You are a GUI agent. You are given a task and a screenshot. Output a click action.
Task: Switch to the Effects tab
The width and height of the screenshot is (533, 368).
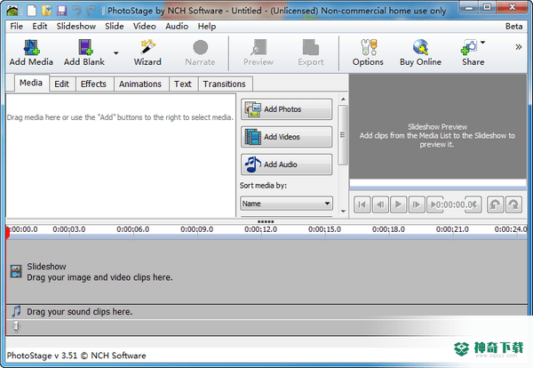click(93, 84)
